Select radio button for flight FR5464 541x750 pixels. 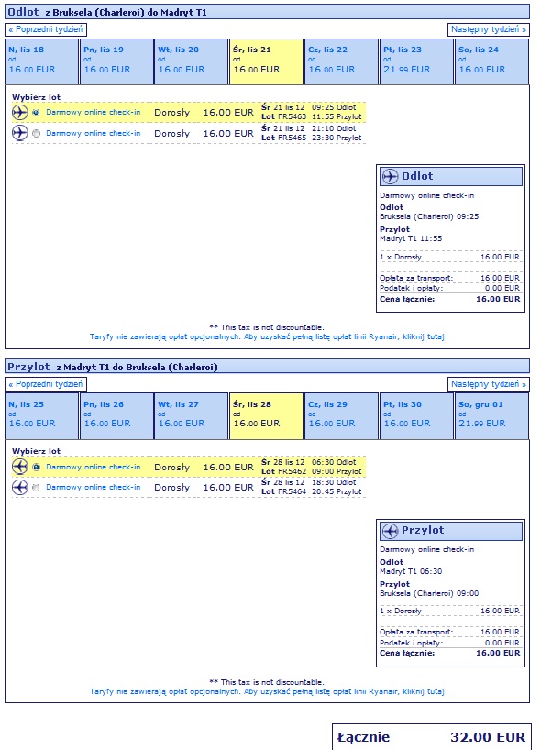click(36, 488)
